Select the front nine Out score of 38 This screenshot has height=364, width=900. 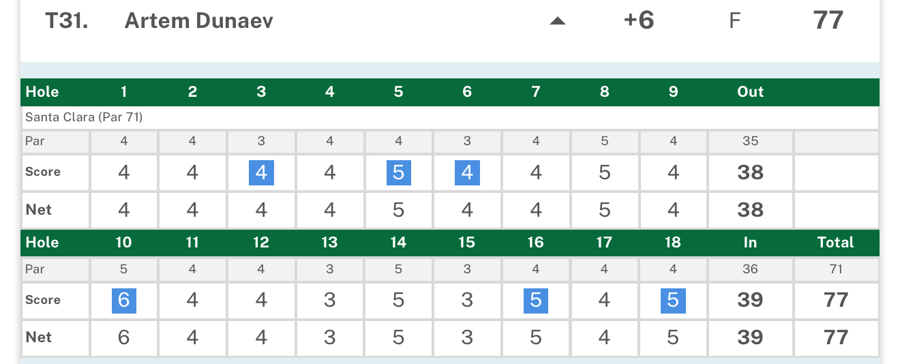click(750, 172)
